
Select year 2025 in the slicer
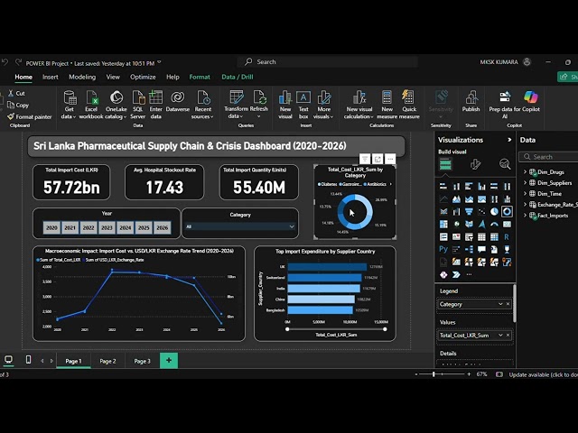144,227
